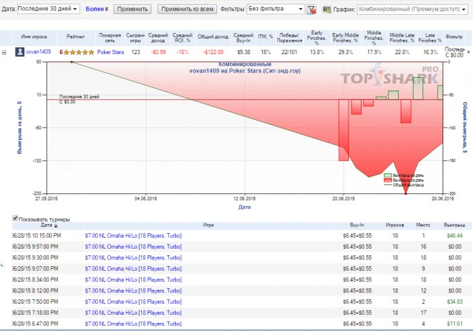This screenshot has height=331, width=473.
Task: Click the chart icon beside График
Action: 328,10
